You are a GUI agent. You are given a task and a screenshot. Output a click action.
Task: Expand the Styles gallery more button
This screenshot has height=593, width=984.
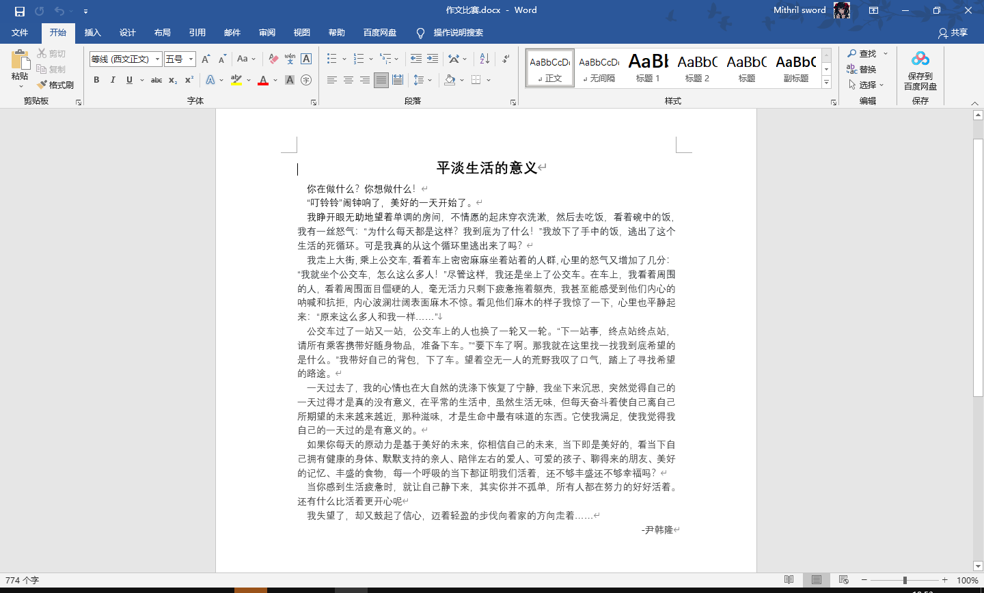[x=826, y=83]
